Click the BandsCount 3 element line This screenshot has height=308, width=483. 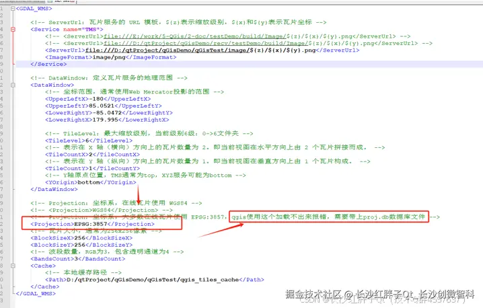pos(77,259)
